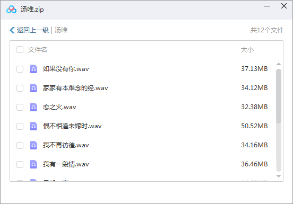Minimize the 汤唯.zip window

tap(267, 6)
